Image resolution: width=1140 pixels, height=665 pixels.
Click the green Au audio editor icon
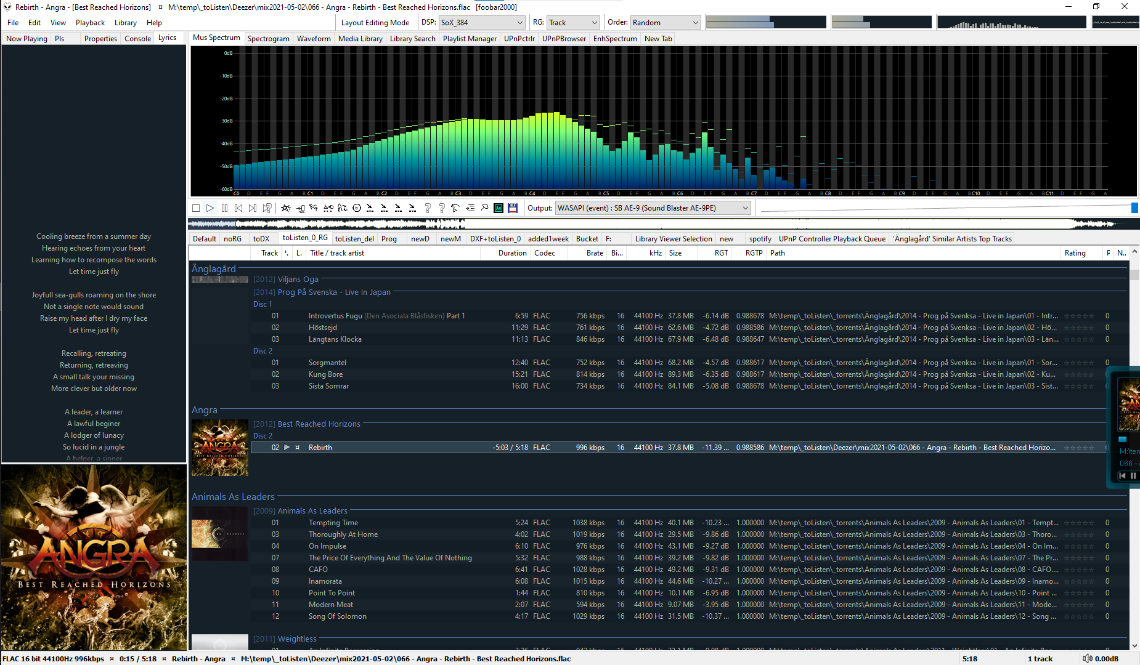click(499, 208)
